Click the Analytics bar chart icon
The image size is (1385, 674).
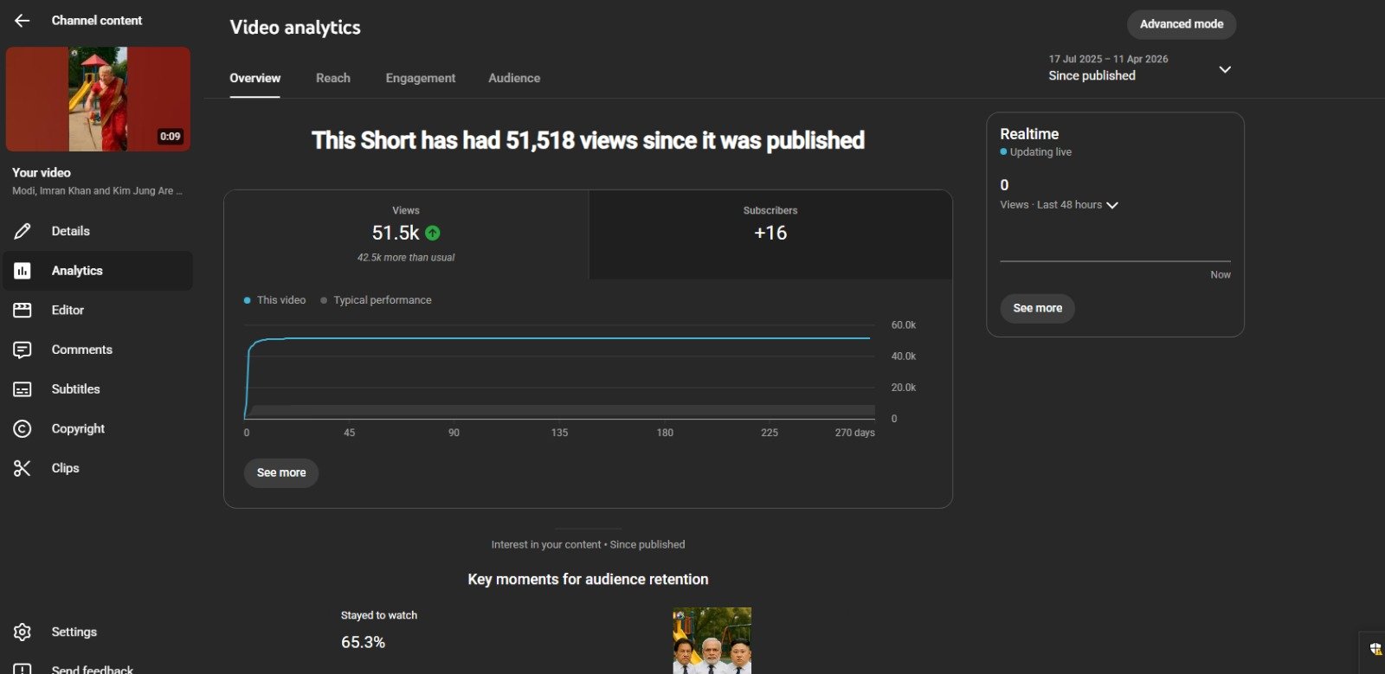(x=23, y=271)
